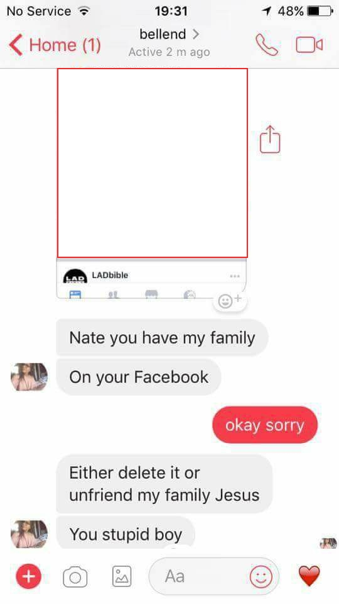This screenshot has width=339, height=604.
Task: Tap sender avatar next to 'You stupid boy'
Action: coord(30,534)
